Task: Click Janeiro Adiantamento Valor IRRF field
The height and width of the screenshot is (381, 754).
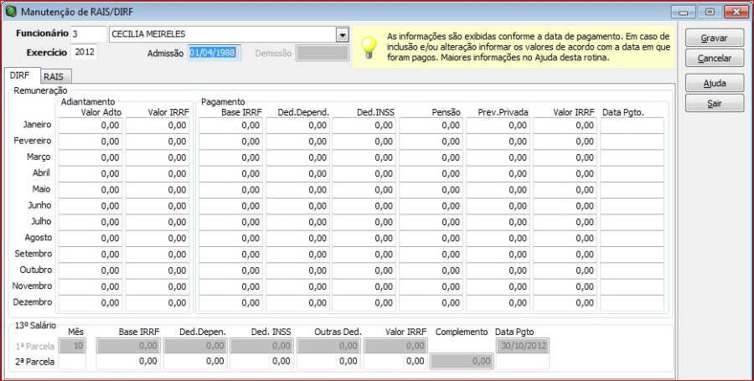Action: point(158,126)
